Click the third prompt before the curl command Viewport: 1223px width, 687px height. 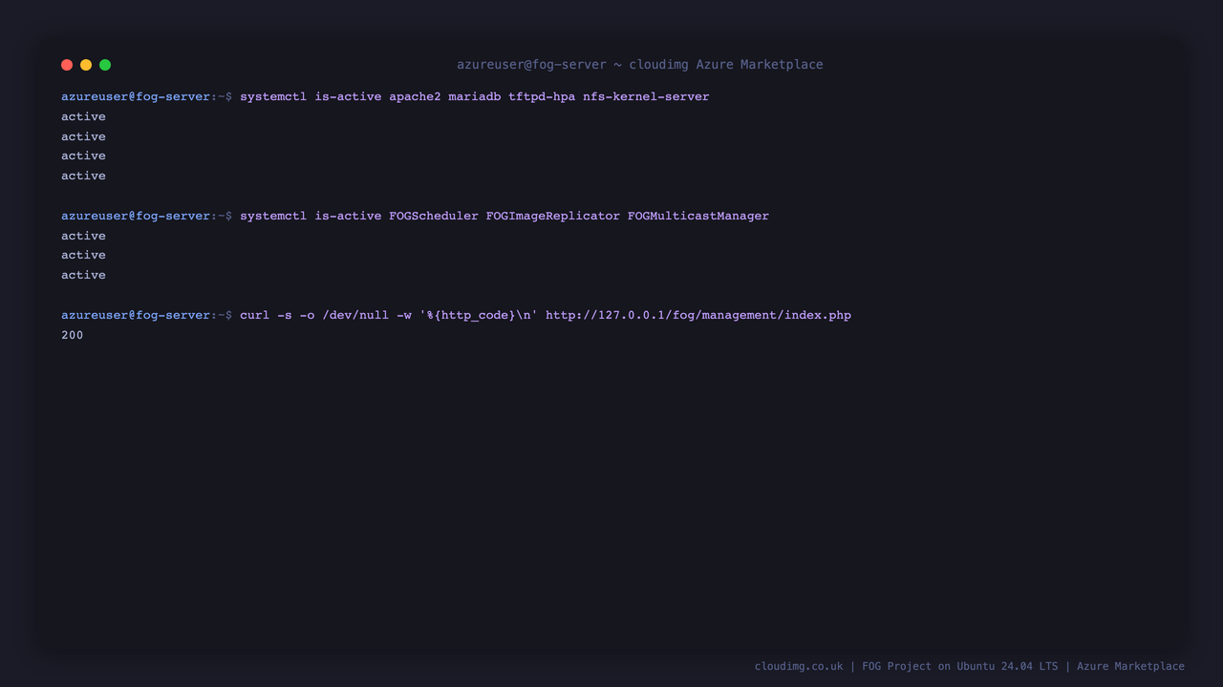click(x=146, y=315)
